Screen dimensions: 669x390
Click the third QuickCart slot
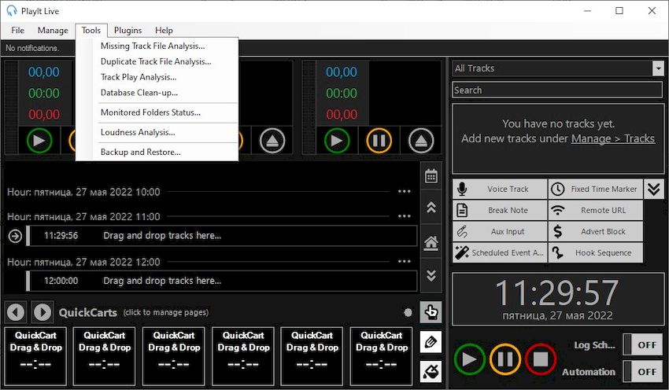pos(174,356)
